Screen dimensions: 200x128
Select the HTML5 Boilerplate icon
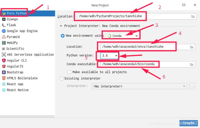tap(4, 78)
